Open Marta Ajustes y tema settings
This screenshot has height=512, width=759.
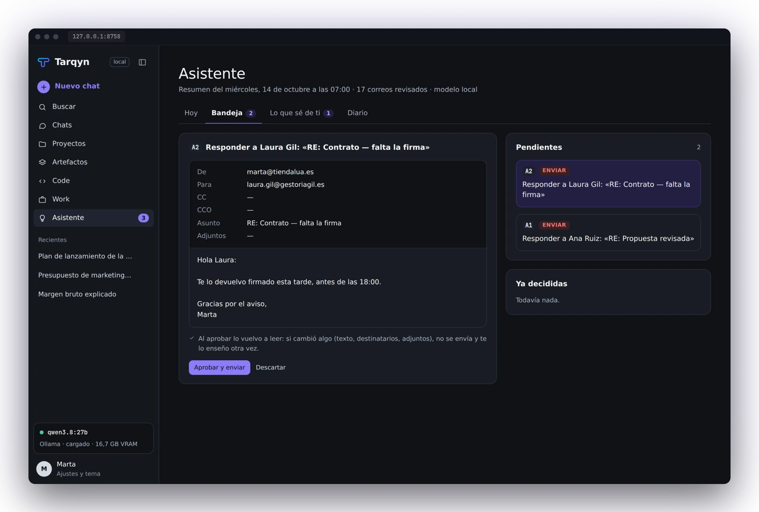click(x=93, y=469)
